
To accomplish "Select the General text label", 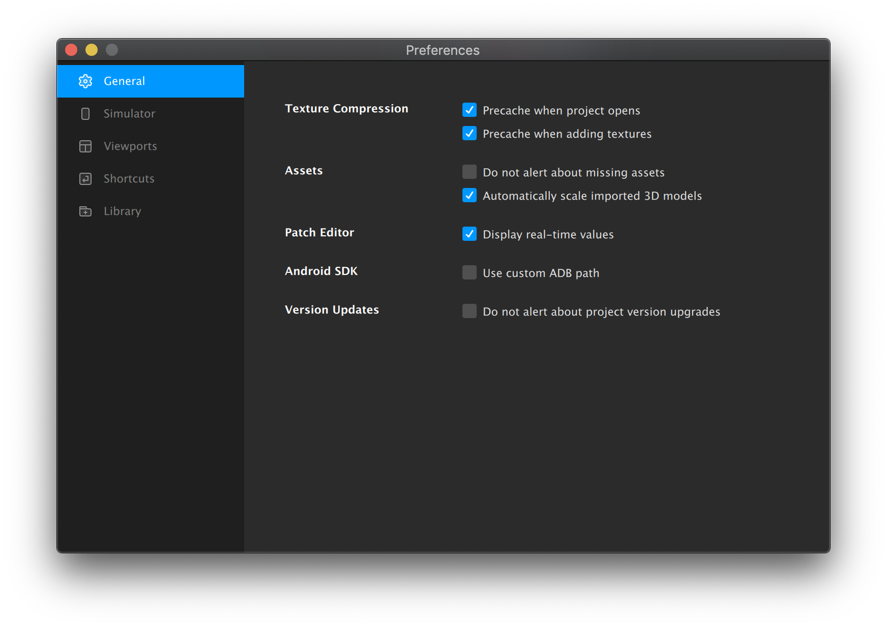I will [124, 81].
